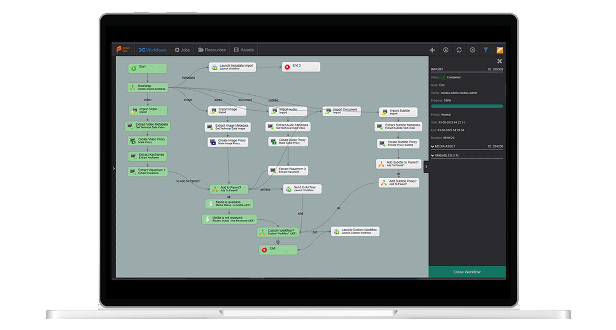Click the circled X cancel icon
This screenshot has height=330, width=616.
coord(472,50)
